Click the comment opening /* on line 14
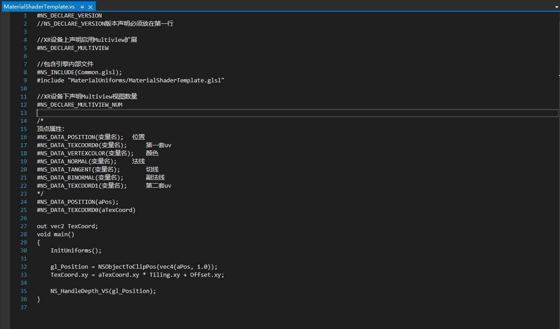 pos(40,121)
